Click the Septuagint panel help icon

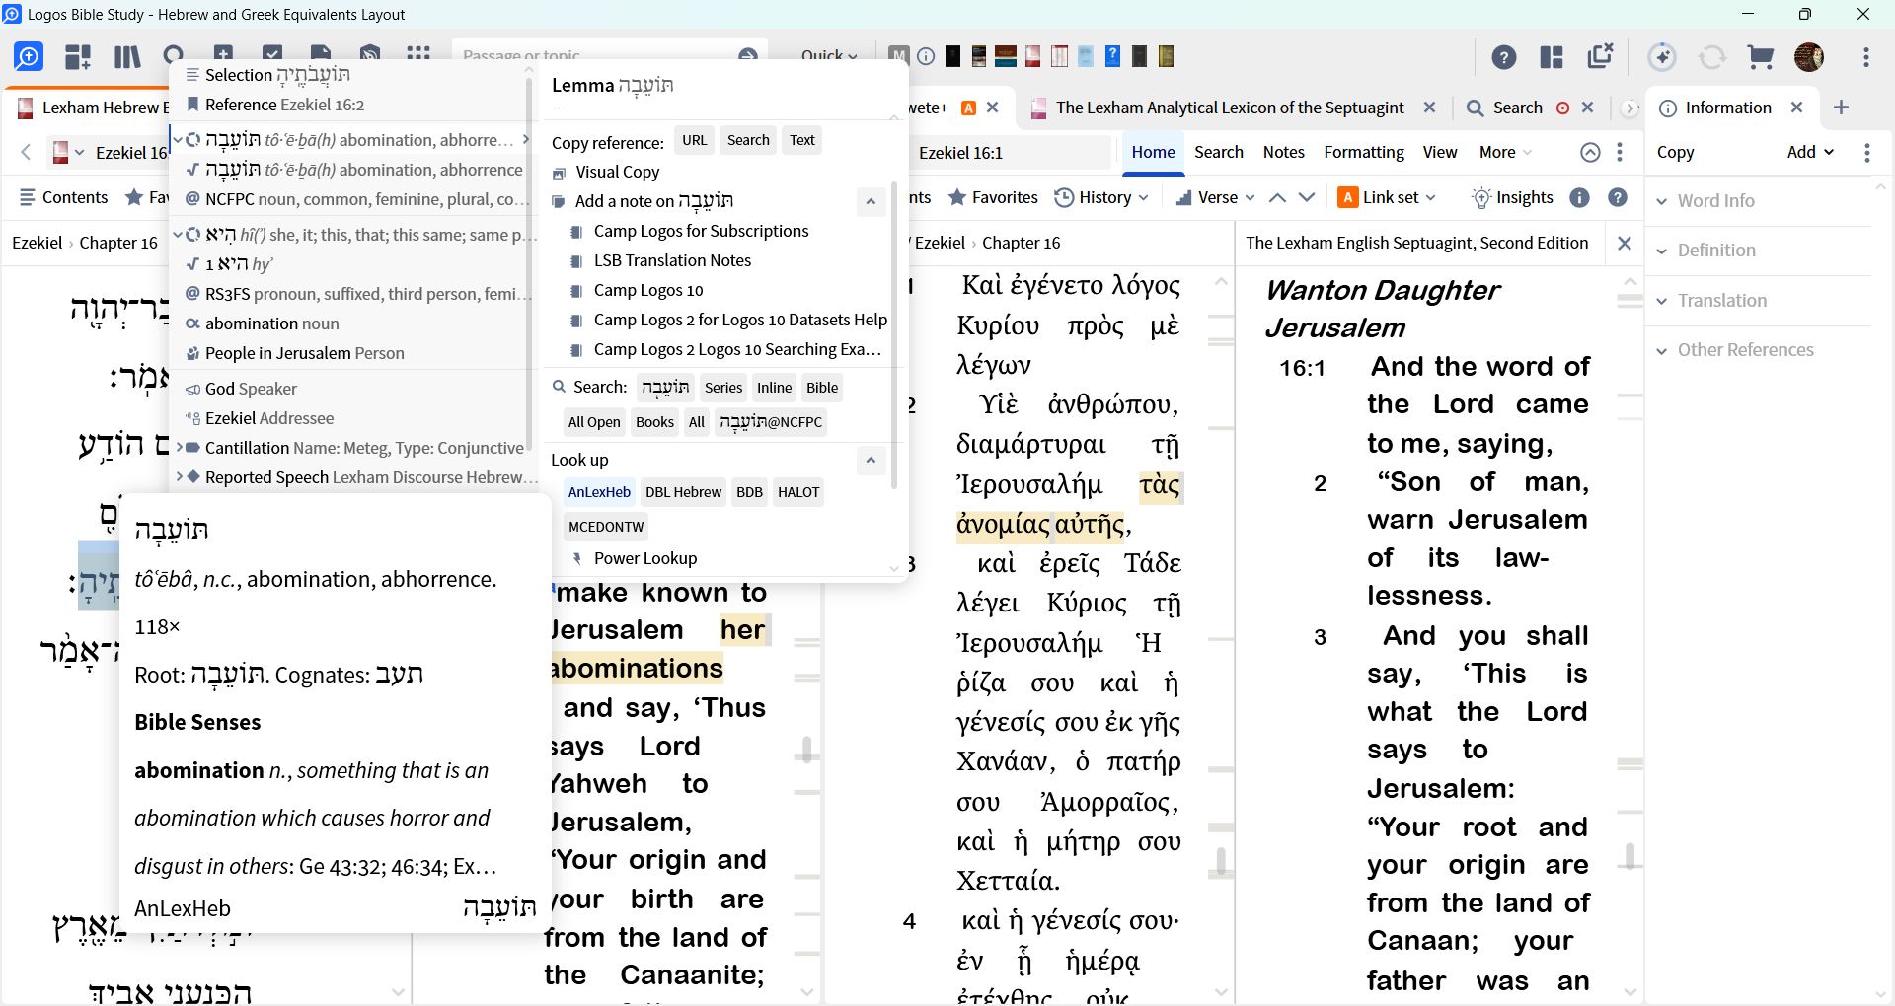(1618, 197)
